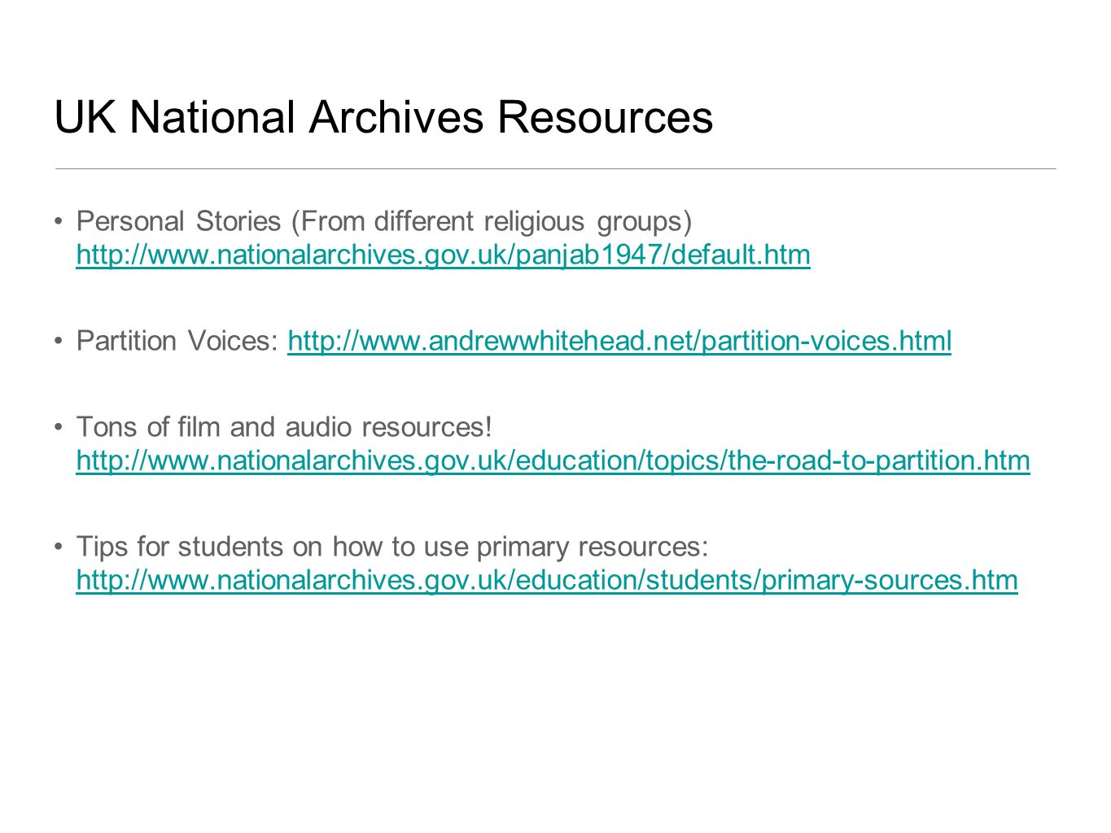Open the andrewwhitehead.net partition-voices link
Screen dimensions: 1111x833
pyautogui.click(x=619, y=341)
